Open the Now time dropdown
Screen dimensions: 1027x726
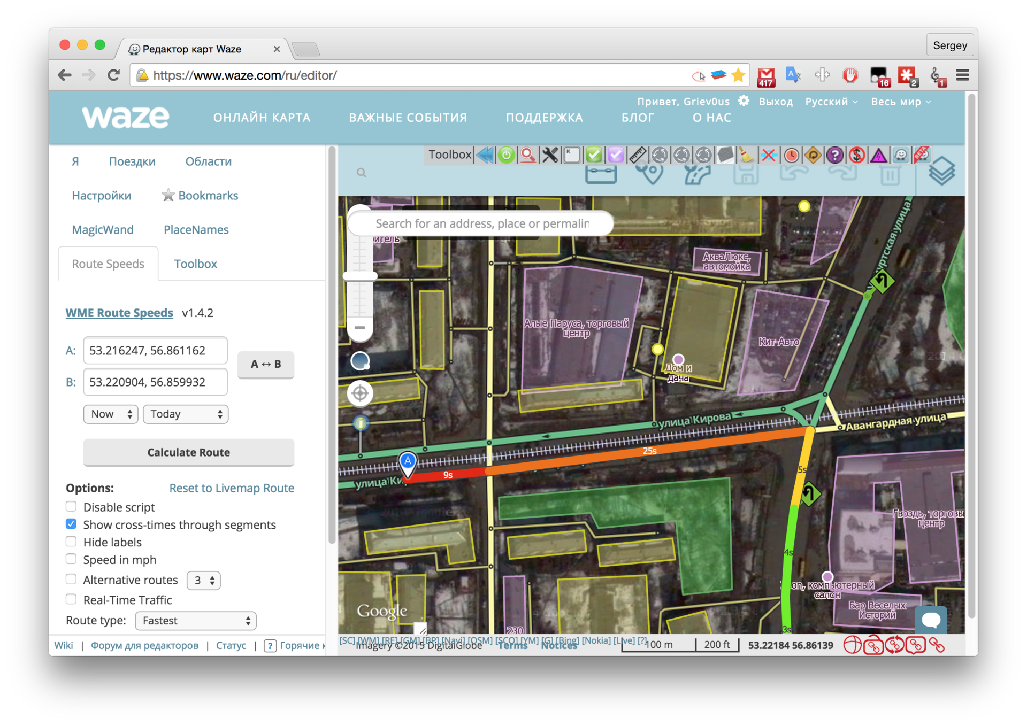tap(111, 414)
